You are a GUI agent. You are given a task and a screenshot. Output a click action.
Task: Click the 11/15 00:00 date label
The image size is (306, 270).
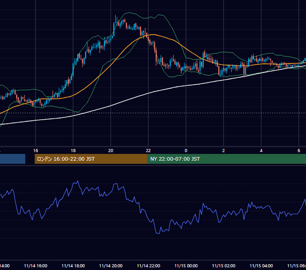pyautogui.click(x=186, y=265)
